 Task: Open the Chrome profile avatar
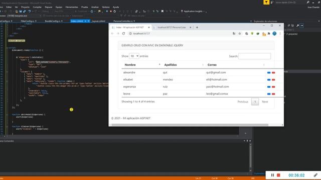coord(274,33)
